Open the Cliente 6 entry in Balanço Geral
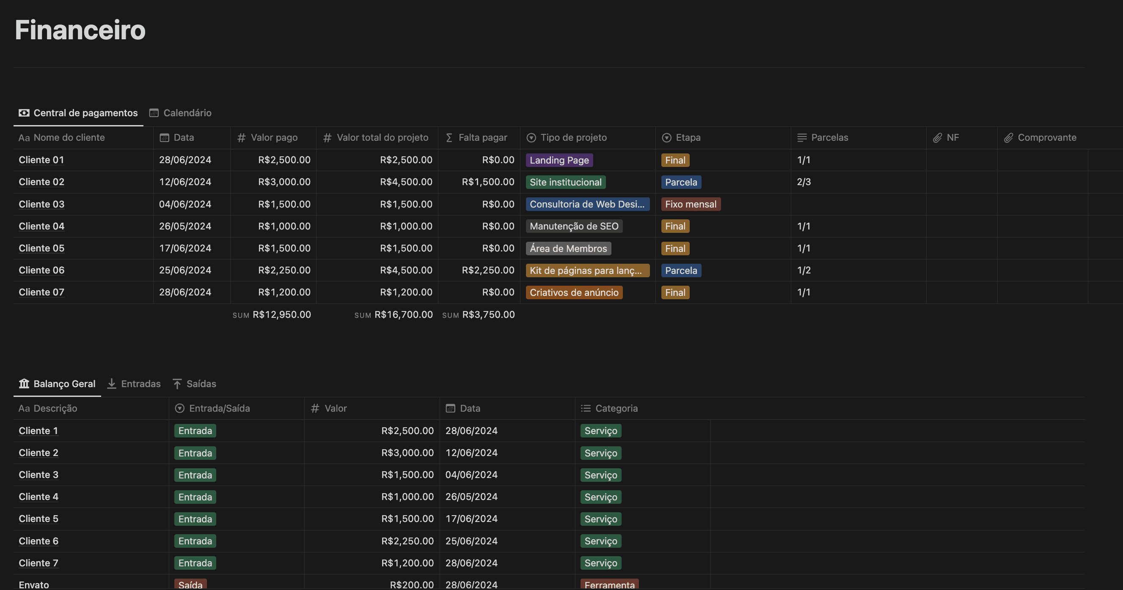Viewport: 1123px width, 590px height. [39, 541]
